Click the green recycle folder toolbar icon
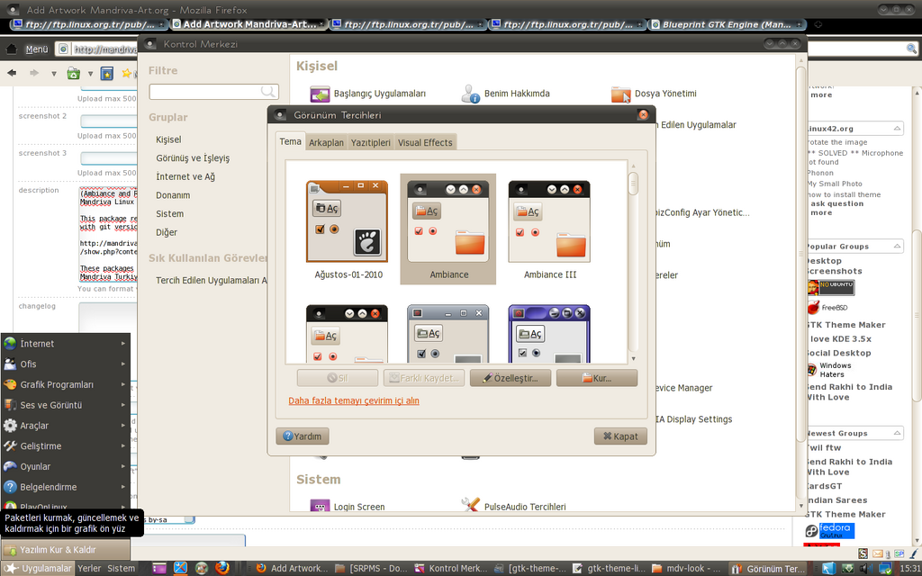This screenshot has height=576, width=922. (x=73, y=73)
